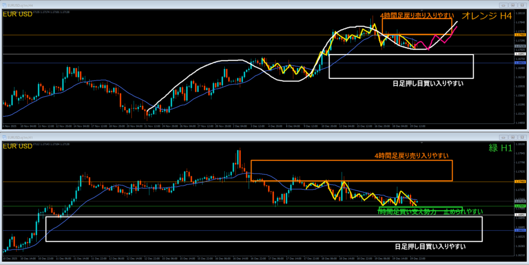
Task: Click the chart icon of the EURUSD H1 window
Action: point(5,137)
